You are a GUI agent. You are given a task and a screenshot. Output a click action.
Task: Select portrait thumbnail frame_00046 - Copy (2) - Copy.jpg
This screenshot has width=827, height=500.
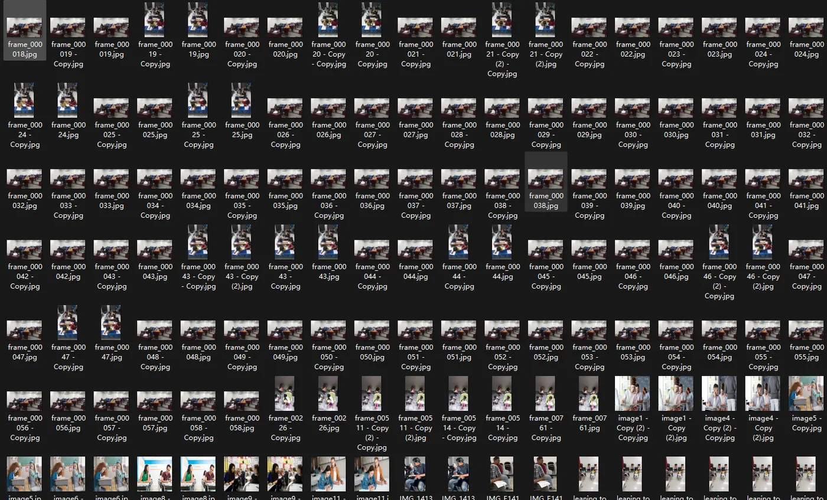719,242
